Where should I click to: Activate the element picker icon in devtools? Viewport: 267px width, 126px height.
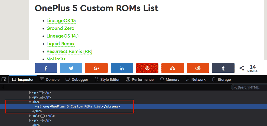[4, 79]
